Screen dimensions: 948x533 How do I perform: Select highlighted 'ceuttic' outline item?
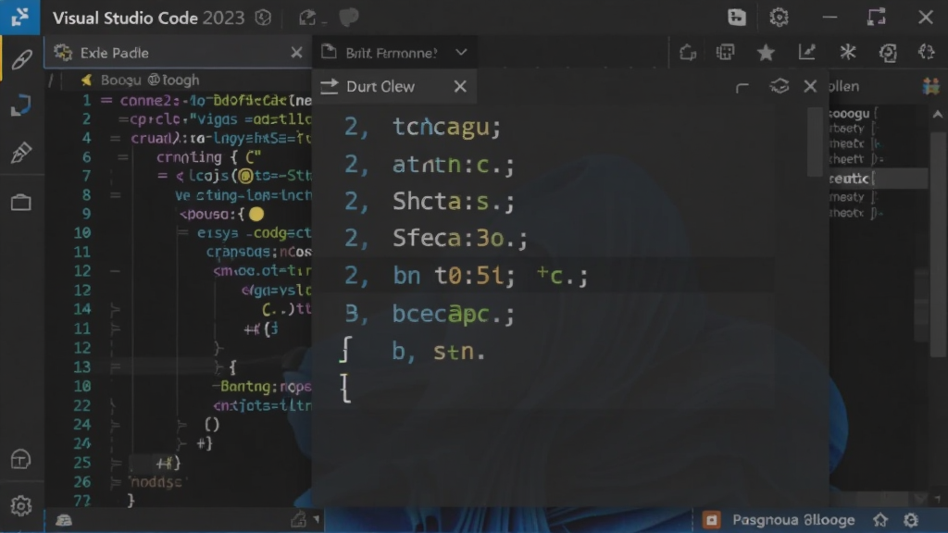[x=879, y=179]
